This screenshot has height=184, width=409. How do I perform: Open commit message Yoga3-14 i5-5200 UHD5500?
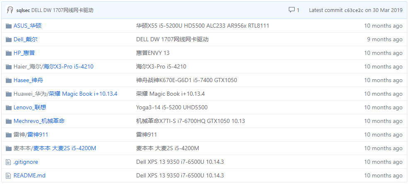point(172,107)
